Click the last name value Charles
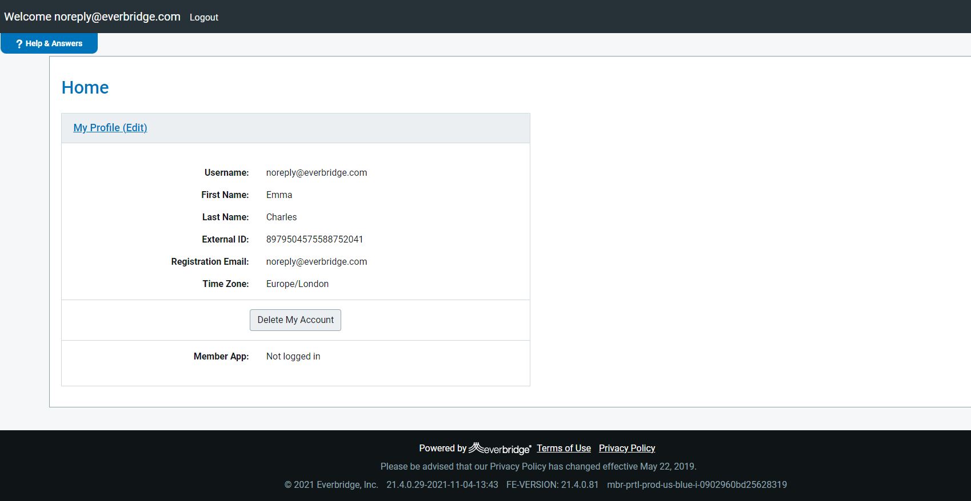 click(281, 217)
